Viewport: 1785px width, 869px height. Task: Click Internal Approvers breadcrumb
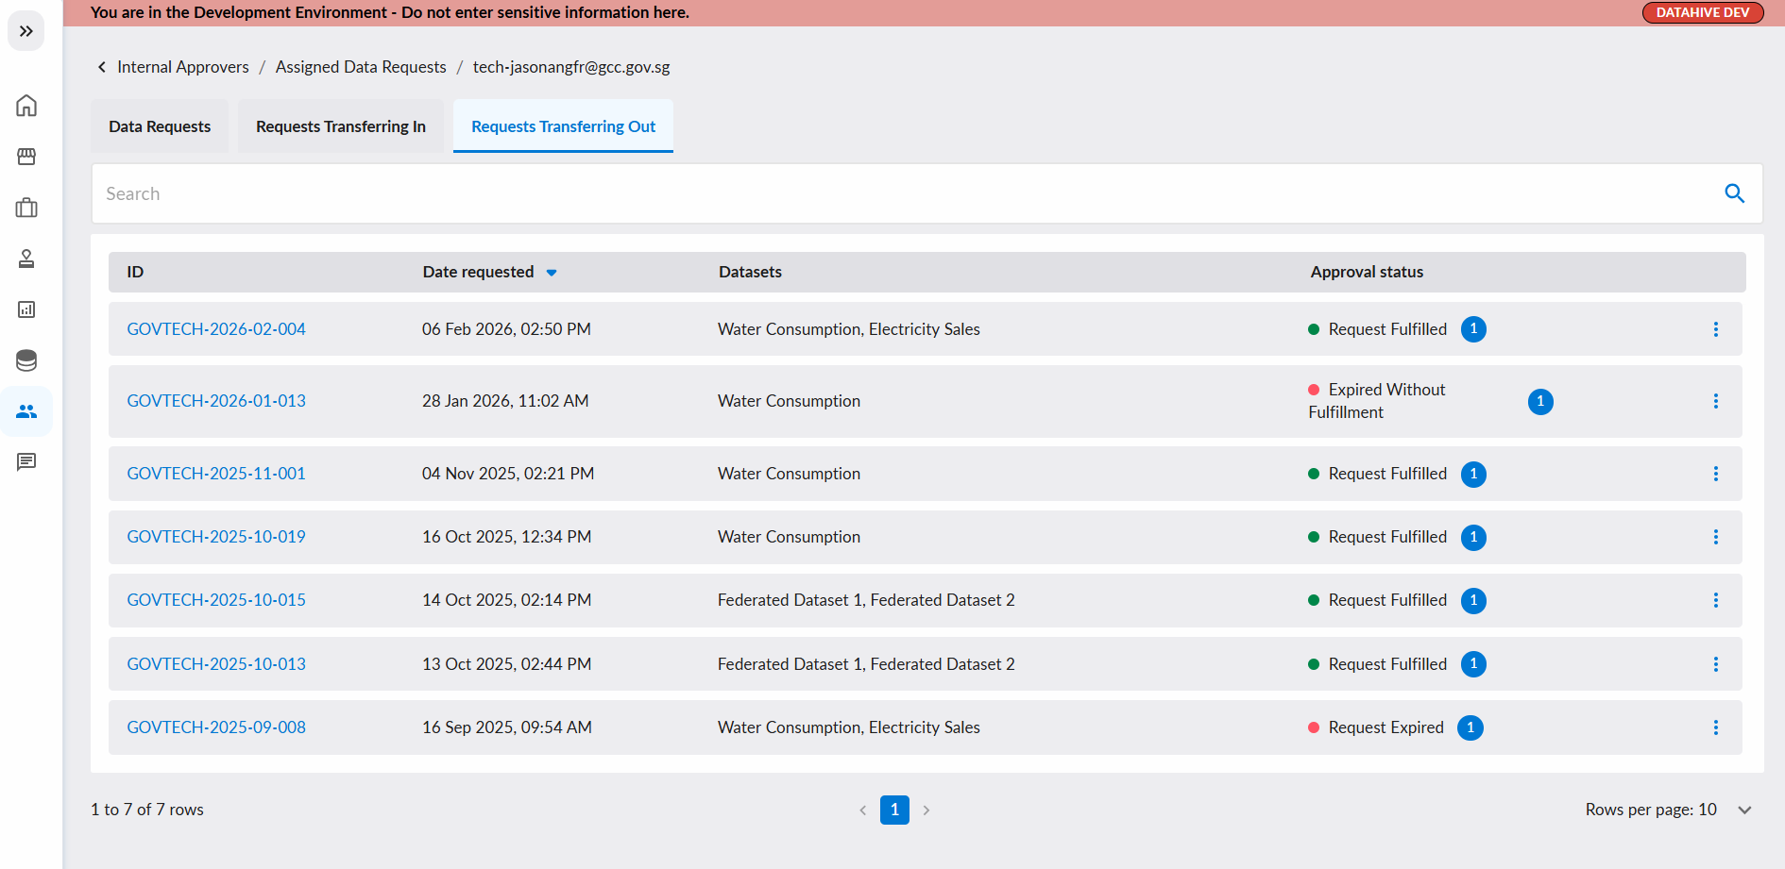click(183, 67)
